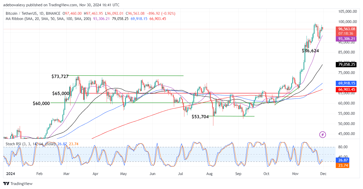The image size is (363, 189).
Task: Click the Mar label on time axis
Action: 66,174
